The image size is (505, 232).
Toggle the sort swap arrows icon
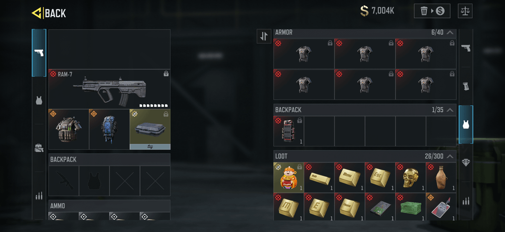point(264,36)
